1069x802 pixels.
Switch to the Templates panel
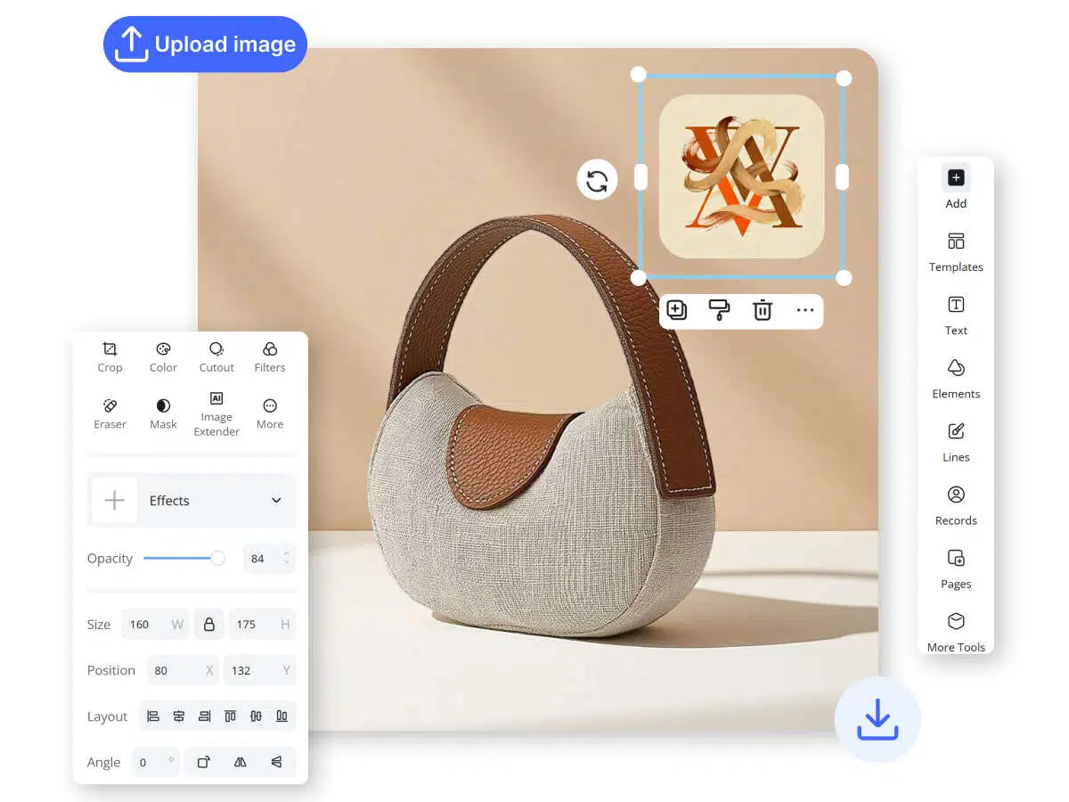(955, 252)
